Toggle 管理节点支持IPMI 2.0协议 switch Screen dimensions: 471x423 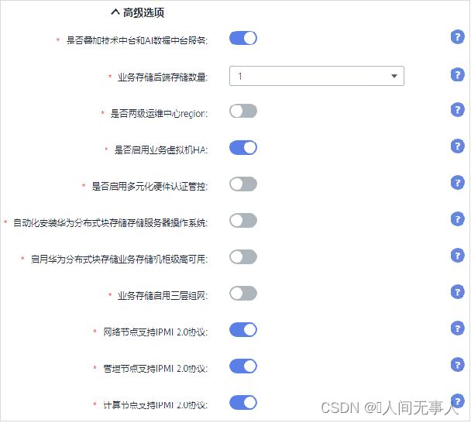(x=243, y=366)
